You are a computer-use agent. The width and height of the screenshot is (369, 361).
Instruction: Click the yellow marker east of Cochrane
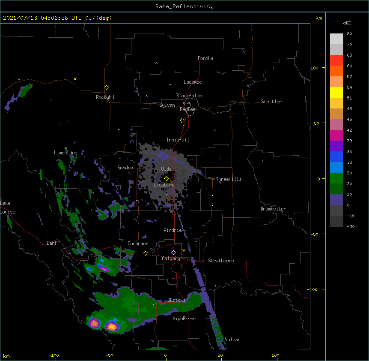146,253
